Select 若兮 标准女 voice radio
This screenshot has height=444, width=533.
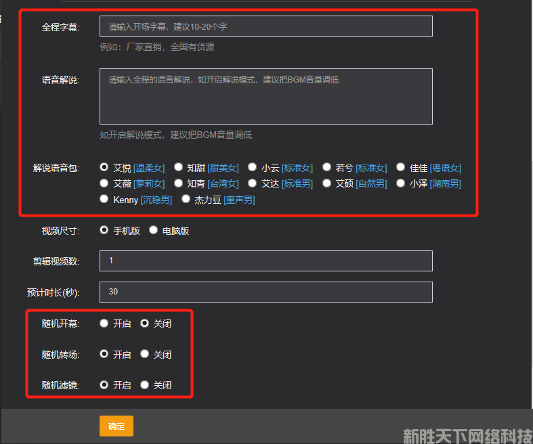[327, 167]
